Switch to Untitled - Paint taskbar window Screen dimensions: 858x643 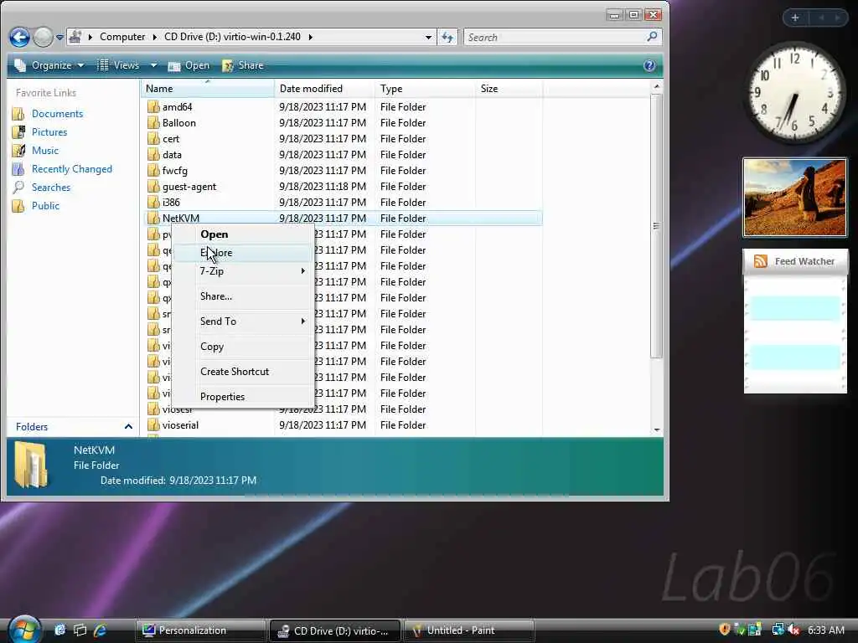468,630
